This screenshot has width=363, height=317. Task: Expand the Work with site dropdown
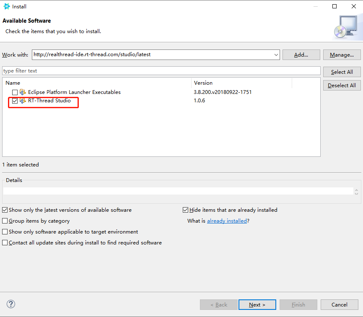click(276, 55)
